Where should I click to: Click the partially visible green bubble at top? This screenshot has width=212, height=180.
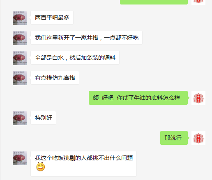[x=154, y=2]
